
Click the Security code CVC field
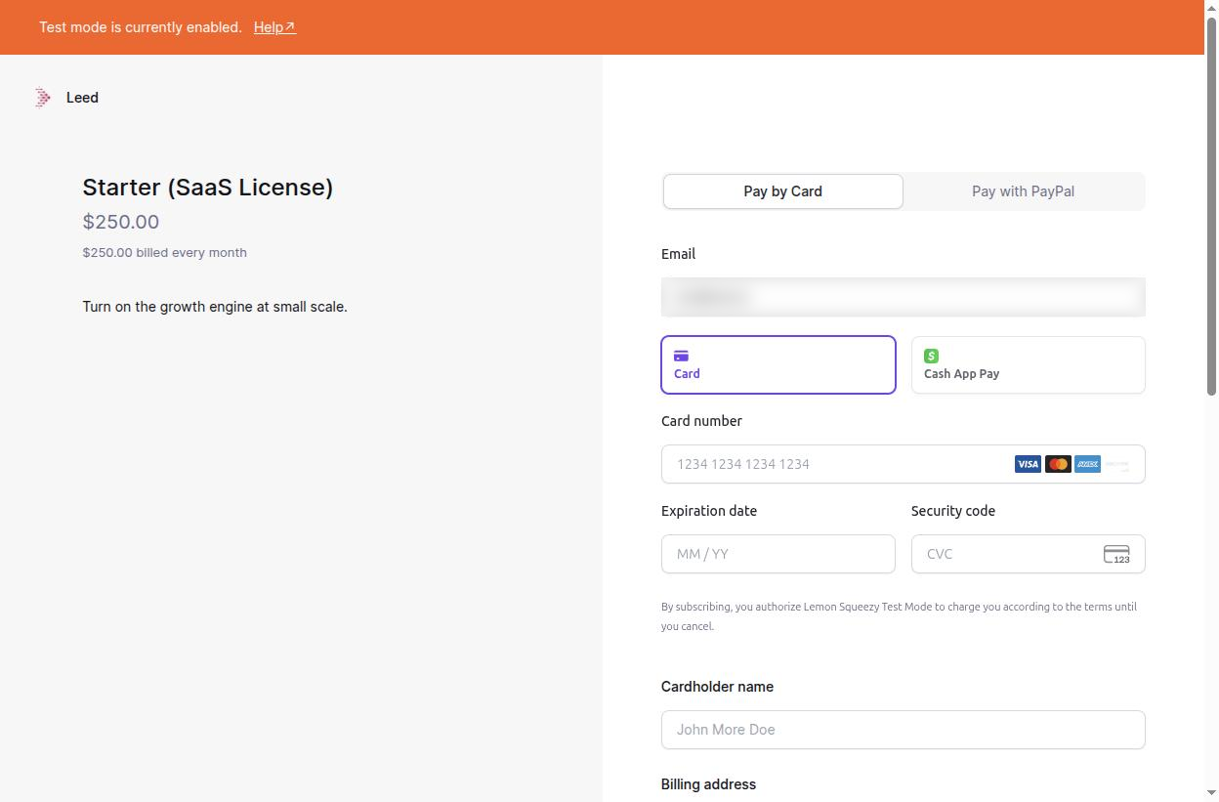(1028, 554)
